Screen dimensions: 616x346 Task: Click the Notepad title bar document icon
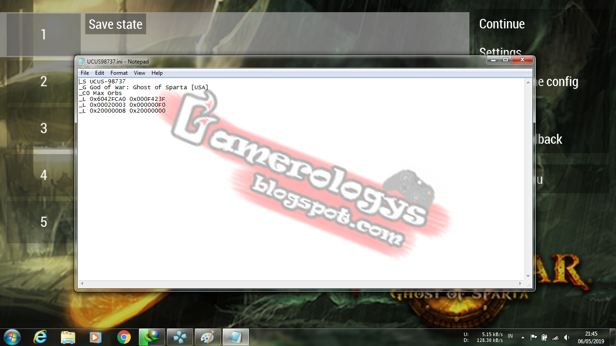click(x=81, y=62)
